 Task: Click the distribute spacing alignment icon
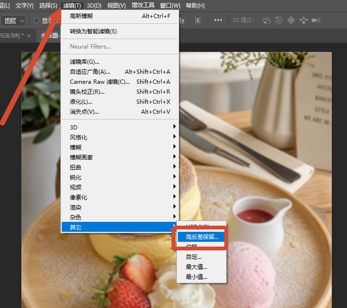pyautogui.click(x=198, y=20)
